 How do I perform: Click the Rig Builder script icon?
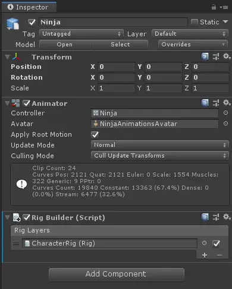tap(17, 218)
